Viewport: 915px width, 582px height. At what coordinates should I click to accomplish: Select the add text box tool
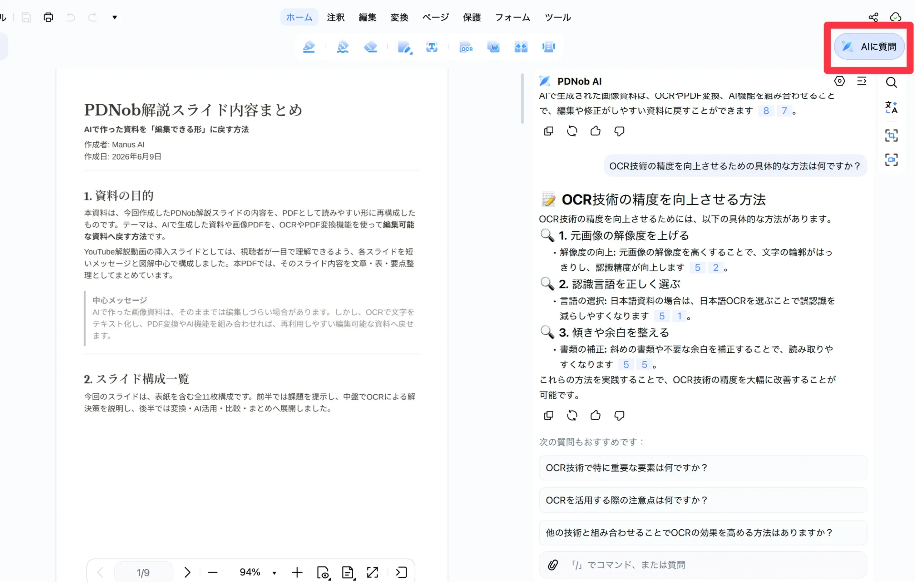432,47
